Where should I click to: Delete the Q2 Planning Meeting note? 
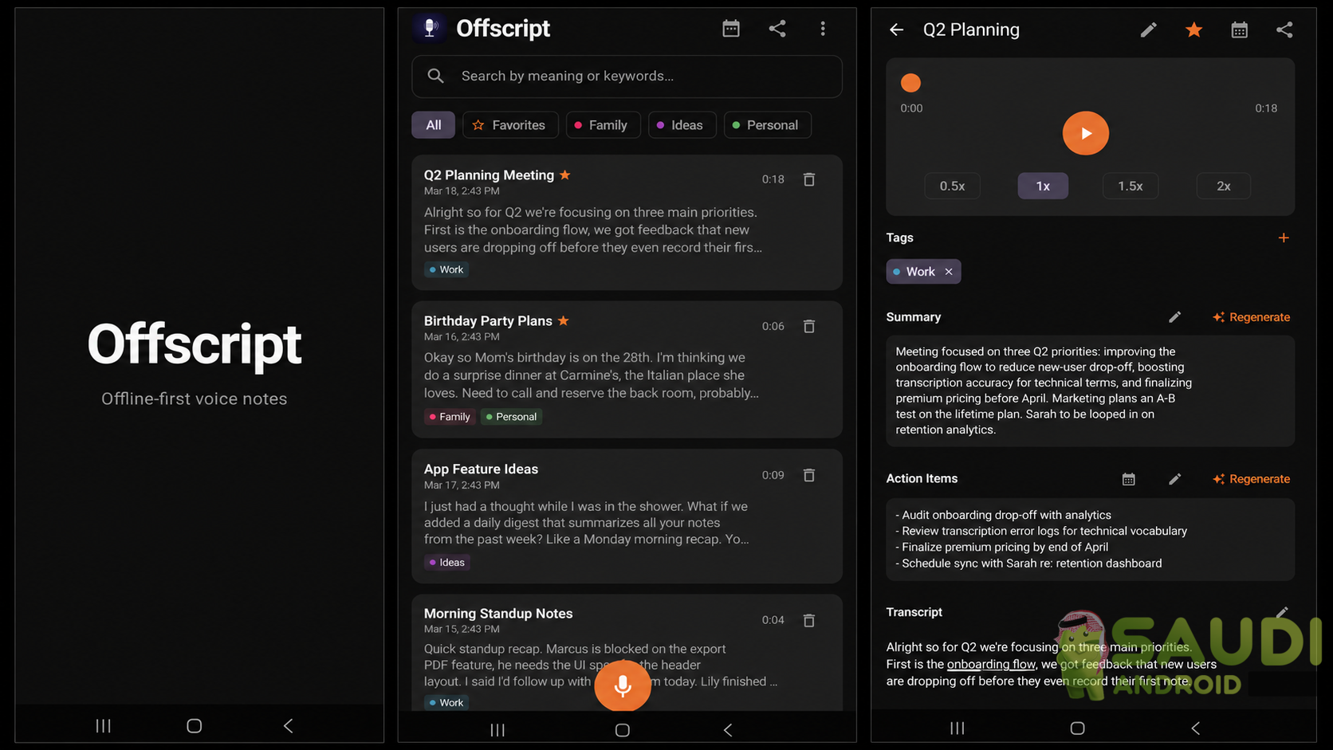(809, 179)
